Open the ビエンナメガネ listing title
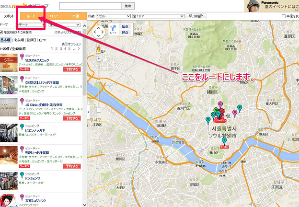Image resolution: width=299 pixels, height=207 pixels. pyautogui.click(x=35, y=130)
